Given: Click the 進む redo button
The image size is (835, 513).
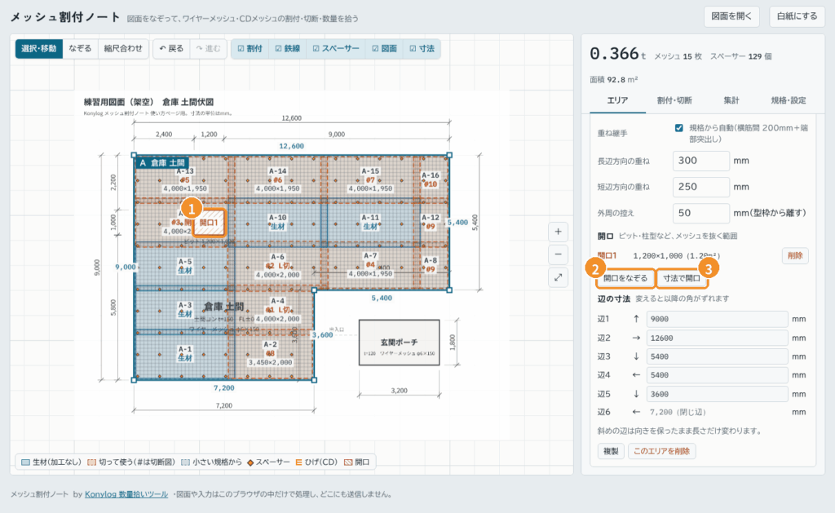Looking at the screenshot, I should (x=208, y=48).
